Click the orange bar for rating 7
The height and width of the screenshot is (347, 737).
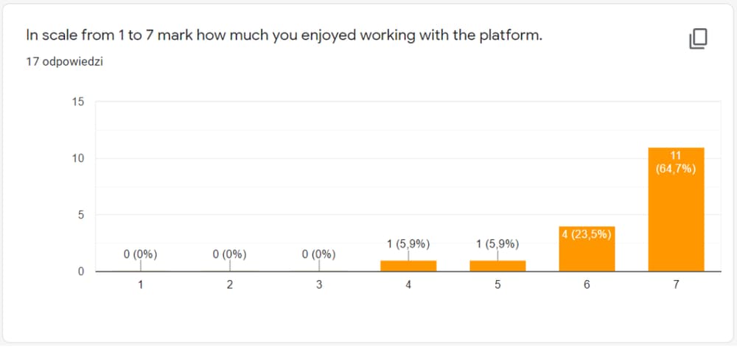click(676, 221)
